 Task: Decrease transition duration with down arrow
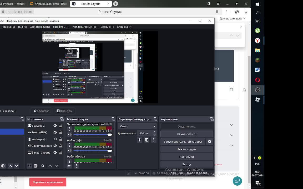[x=154, y=135]
